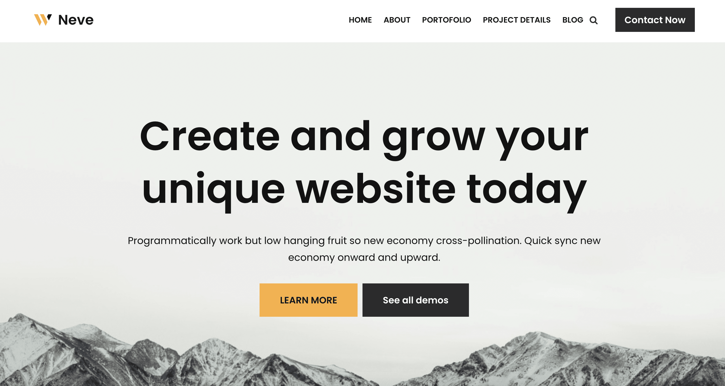The image size is (725, 386).
Task: Click the PROJECT DETAILS nav link
Action: click(517, 20)
